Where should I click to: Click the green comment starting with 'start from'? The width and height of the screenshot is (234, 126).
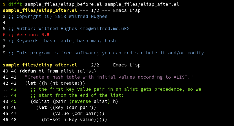click(77, 95)
